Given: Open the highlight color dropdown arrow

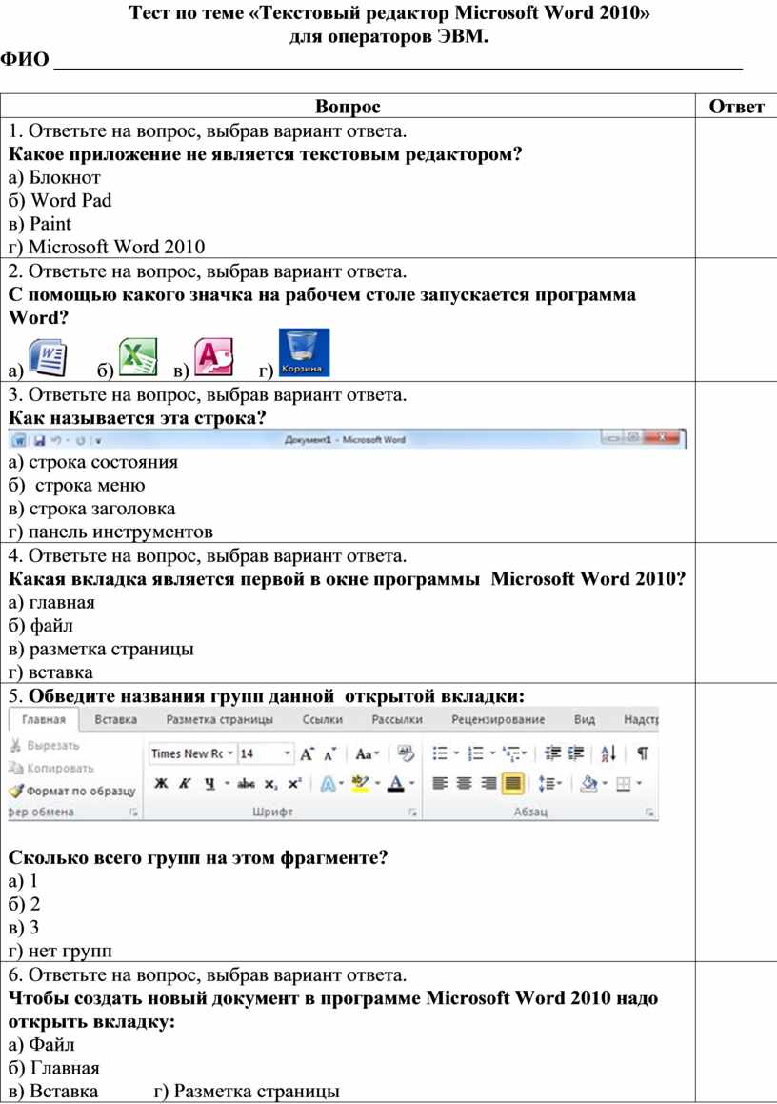Looking at the screenshot, I should pyautogui.click(x=378, y=784).
